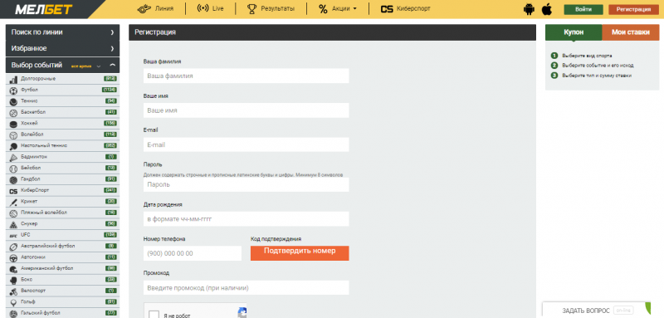Open the Линия menu item
The height and width of the screenshot is (318, 664).
click(x=164, y=8)
